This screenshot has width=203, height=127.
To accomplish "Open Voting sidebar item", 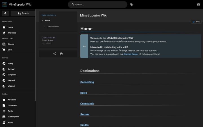I will [x=17, y=122].
